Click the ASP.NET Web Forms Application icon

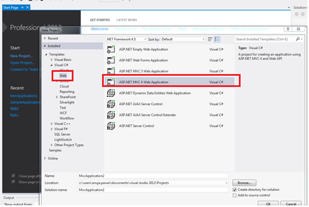pyautogui.click(x=111, y=60)
